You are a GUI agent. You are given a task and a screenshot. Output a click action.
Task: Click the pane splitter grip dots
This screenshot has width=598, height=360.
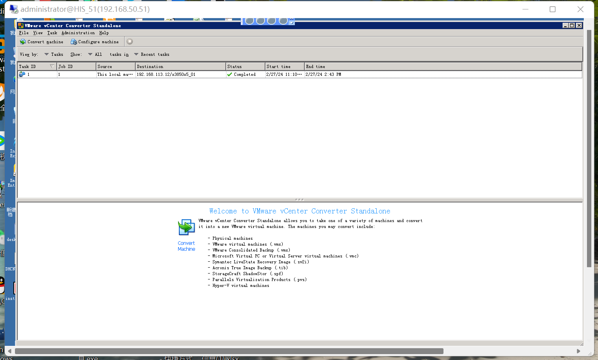point(300,200)
